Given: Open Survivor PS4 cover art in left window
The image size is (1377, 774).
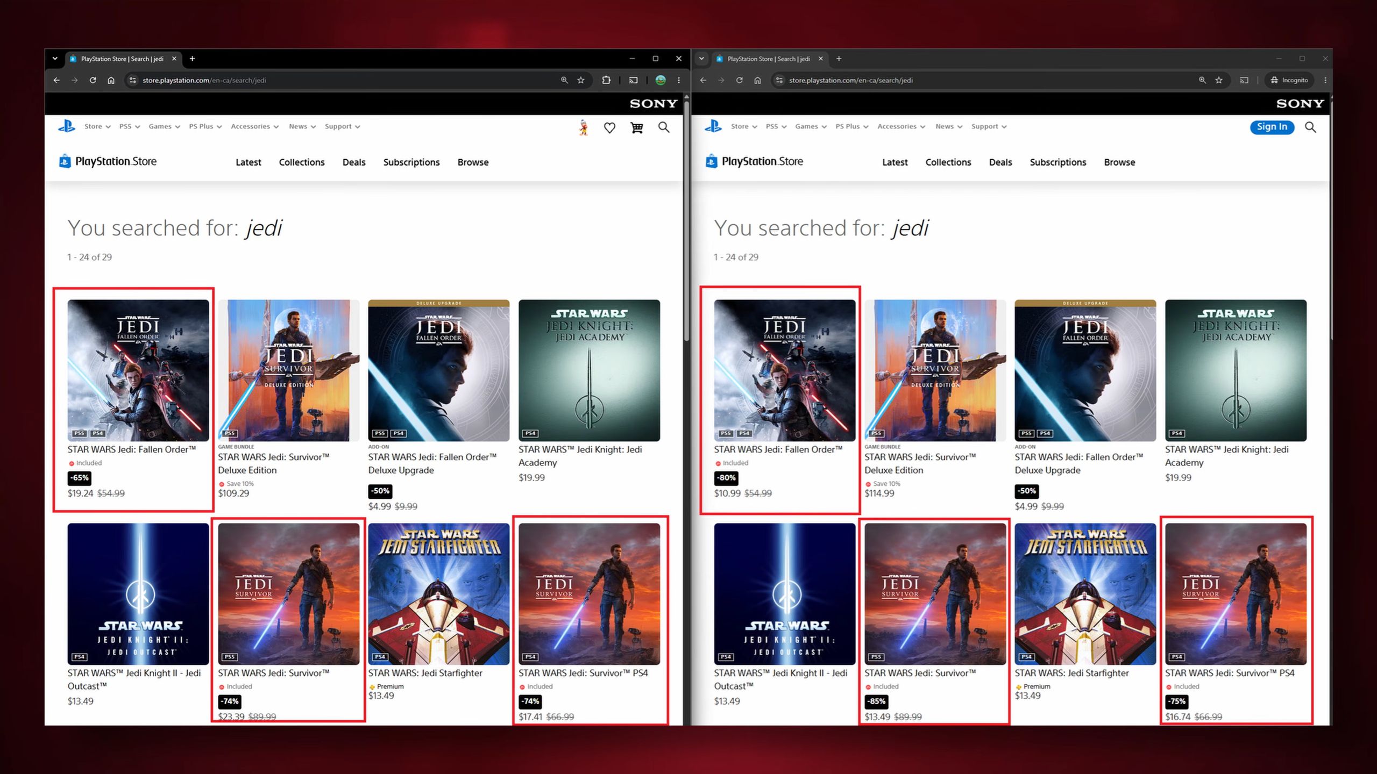Looking at the screenshot, I should [x=590, y=594].
